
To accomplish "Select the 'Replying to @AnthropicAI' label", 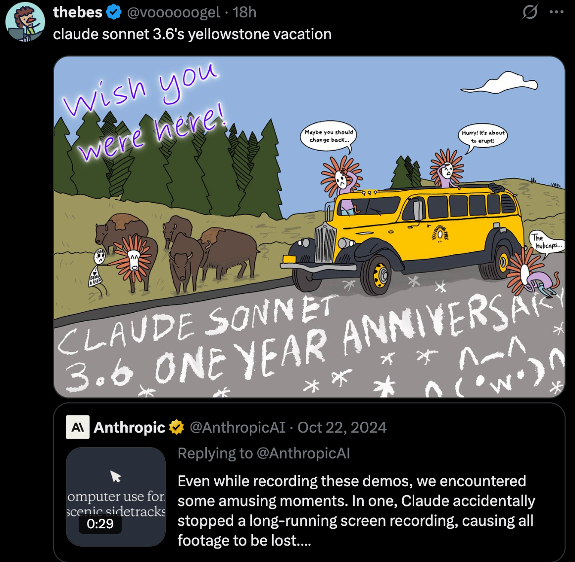I will (263, 453).
